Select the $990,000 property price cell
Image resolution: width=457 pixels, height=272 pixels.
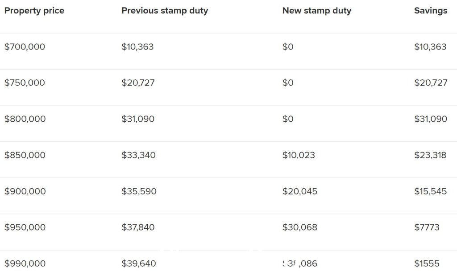[25, 264]
